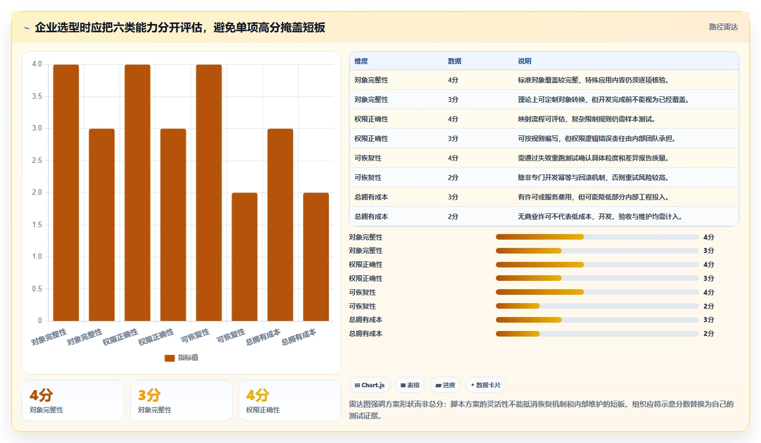Click the 对象完整性 chart bar reaching 4.0

point(66,193)
